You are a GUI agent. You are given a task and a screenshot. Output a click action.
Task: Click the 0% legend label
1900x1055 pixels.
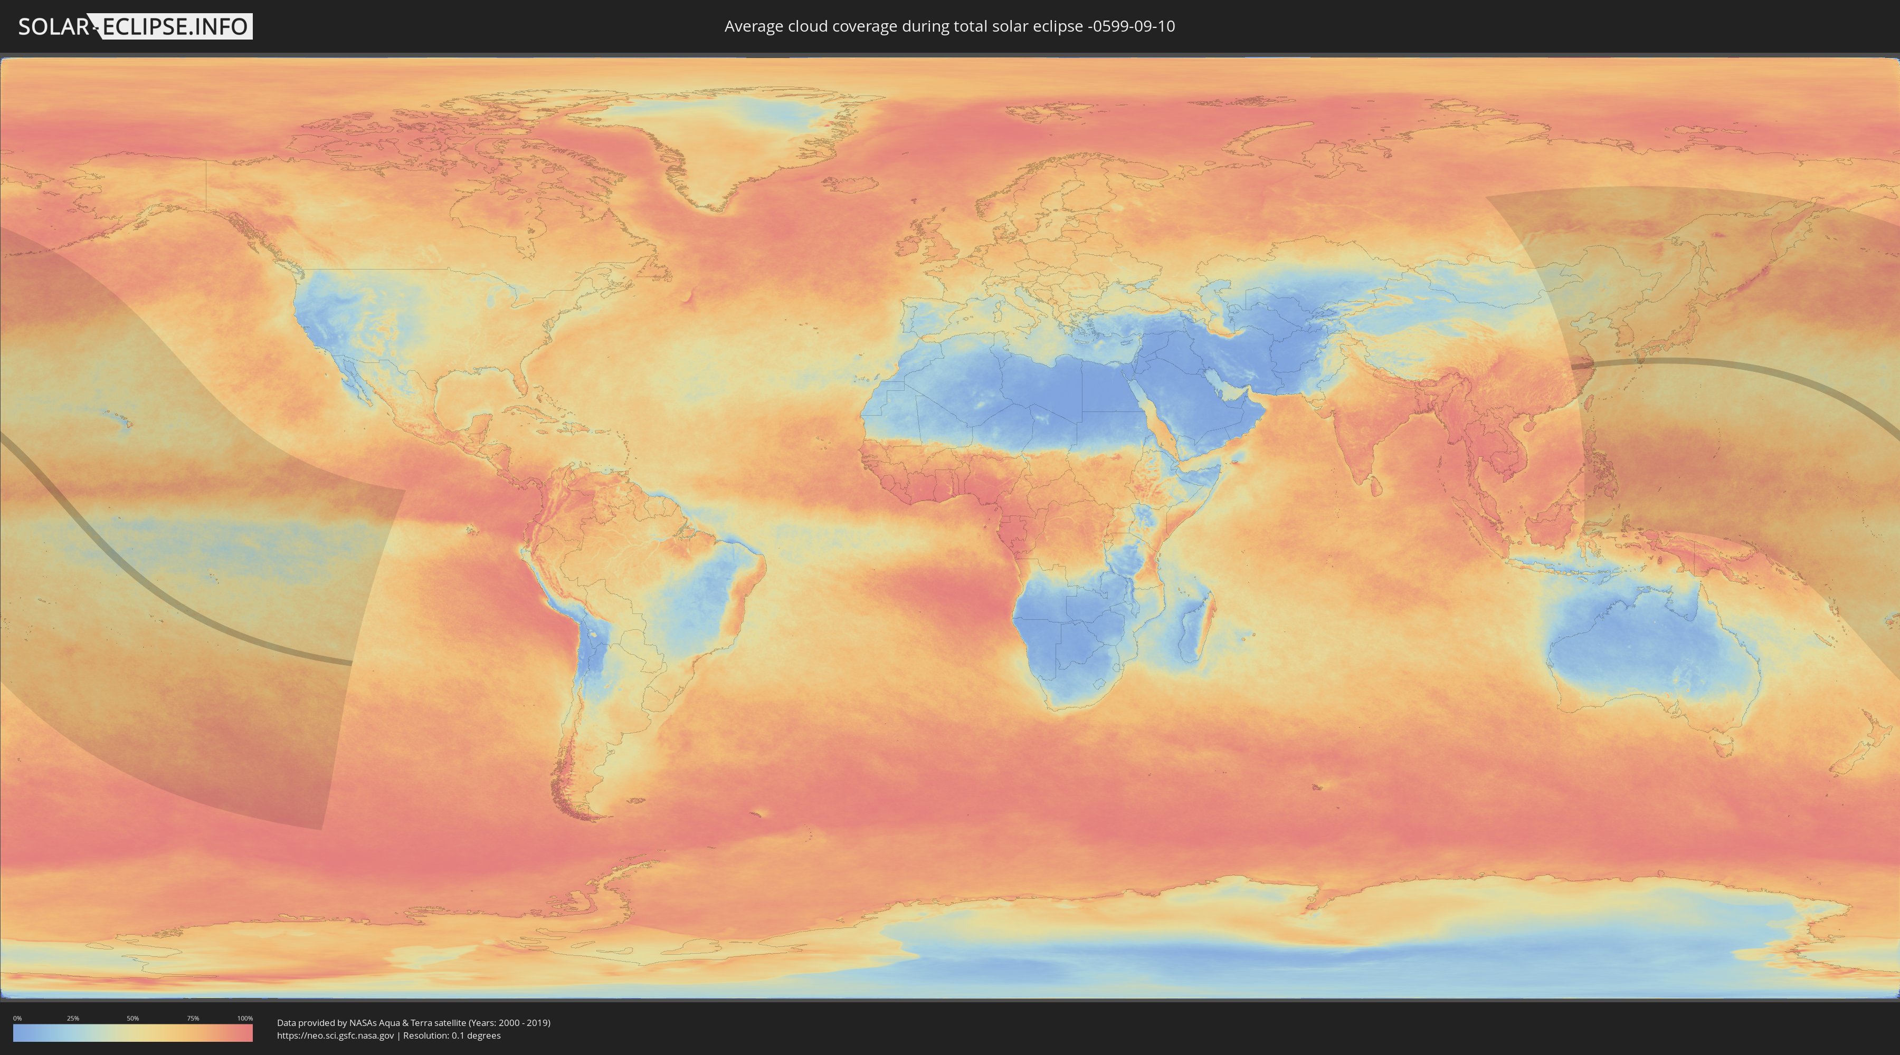(x=17, y=1018)
